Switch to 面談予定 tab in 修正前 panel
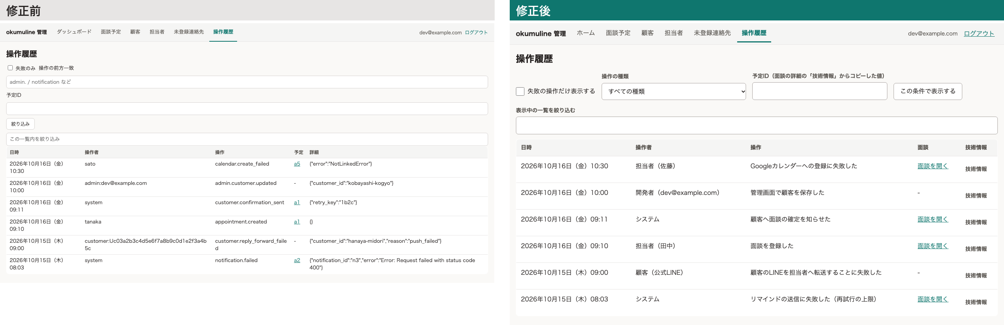Image resolution: width=1004 pixels, height=325 pixels. point(111,32)
